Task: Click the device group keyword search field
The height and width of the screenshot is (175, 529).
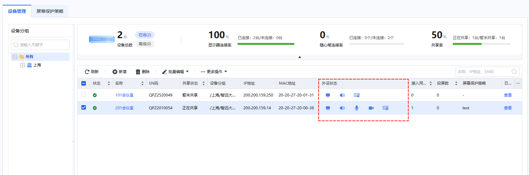Action: (x=40, y=45)
